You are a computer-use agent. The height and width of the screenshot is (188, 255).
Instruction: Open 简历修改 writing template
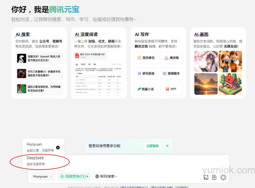pos(146,58)
